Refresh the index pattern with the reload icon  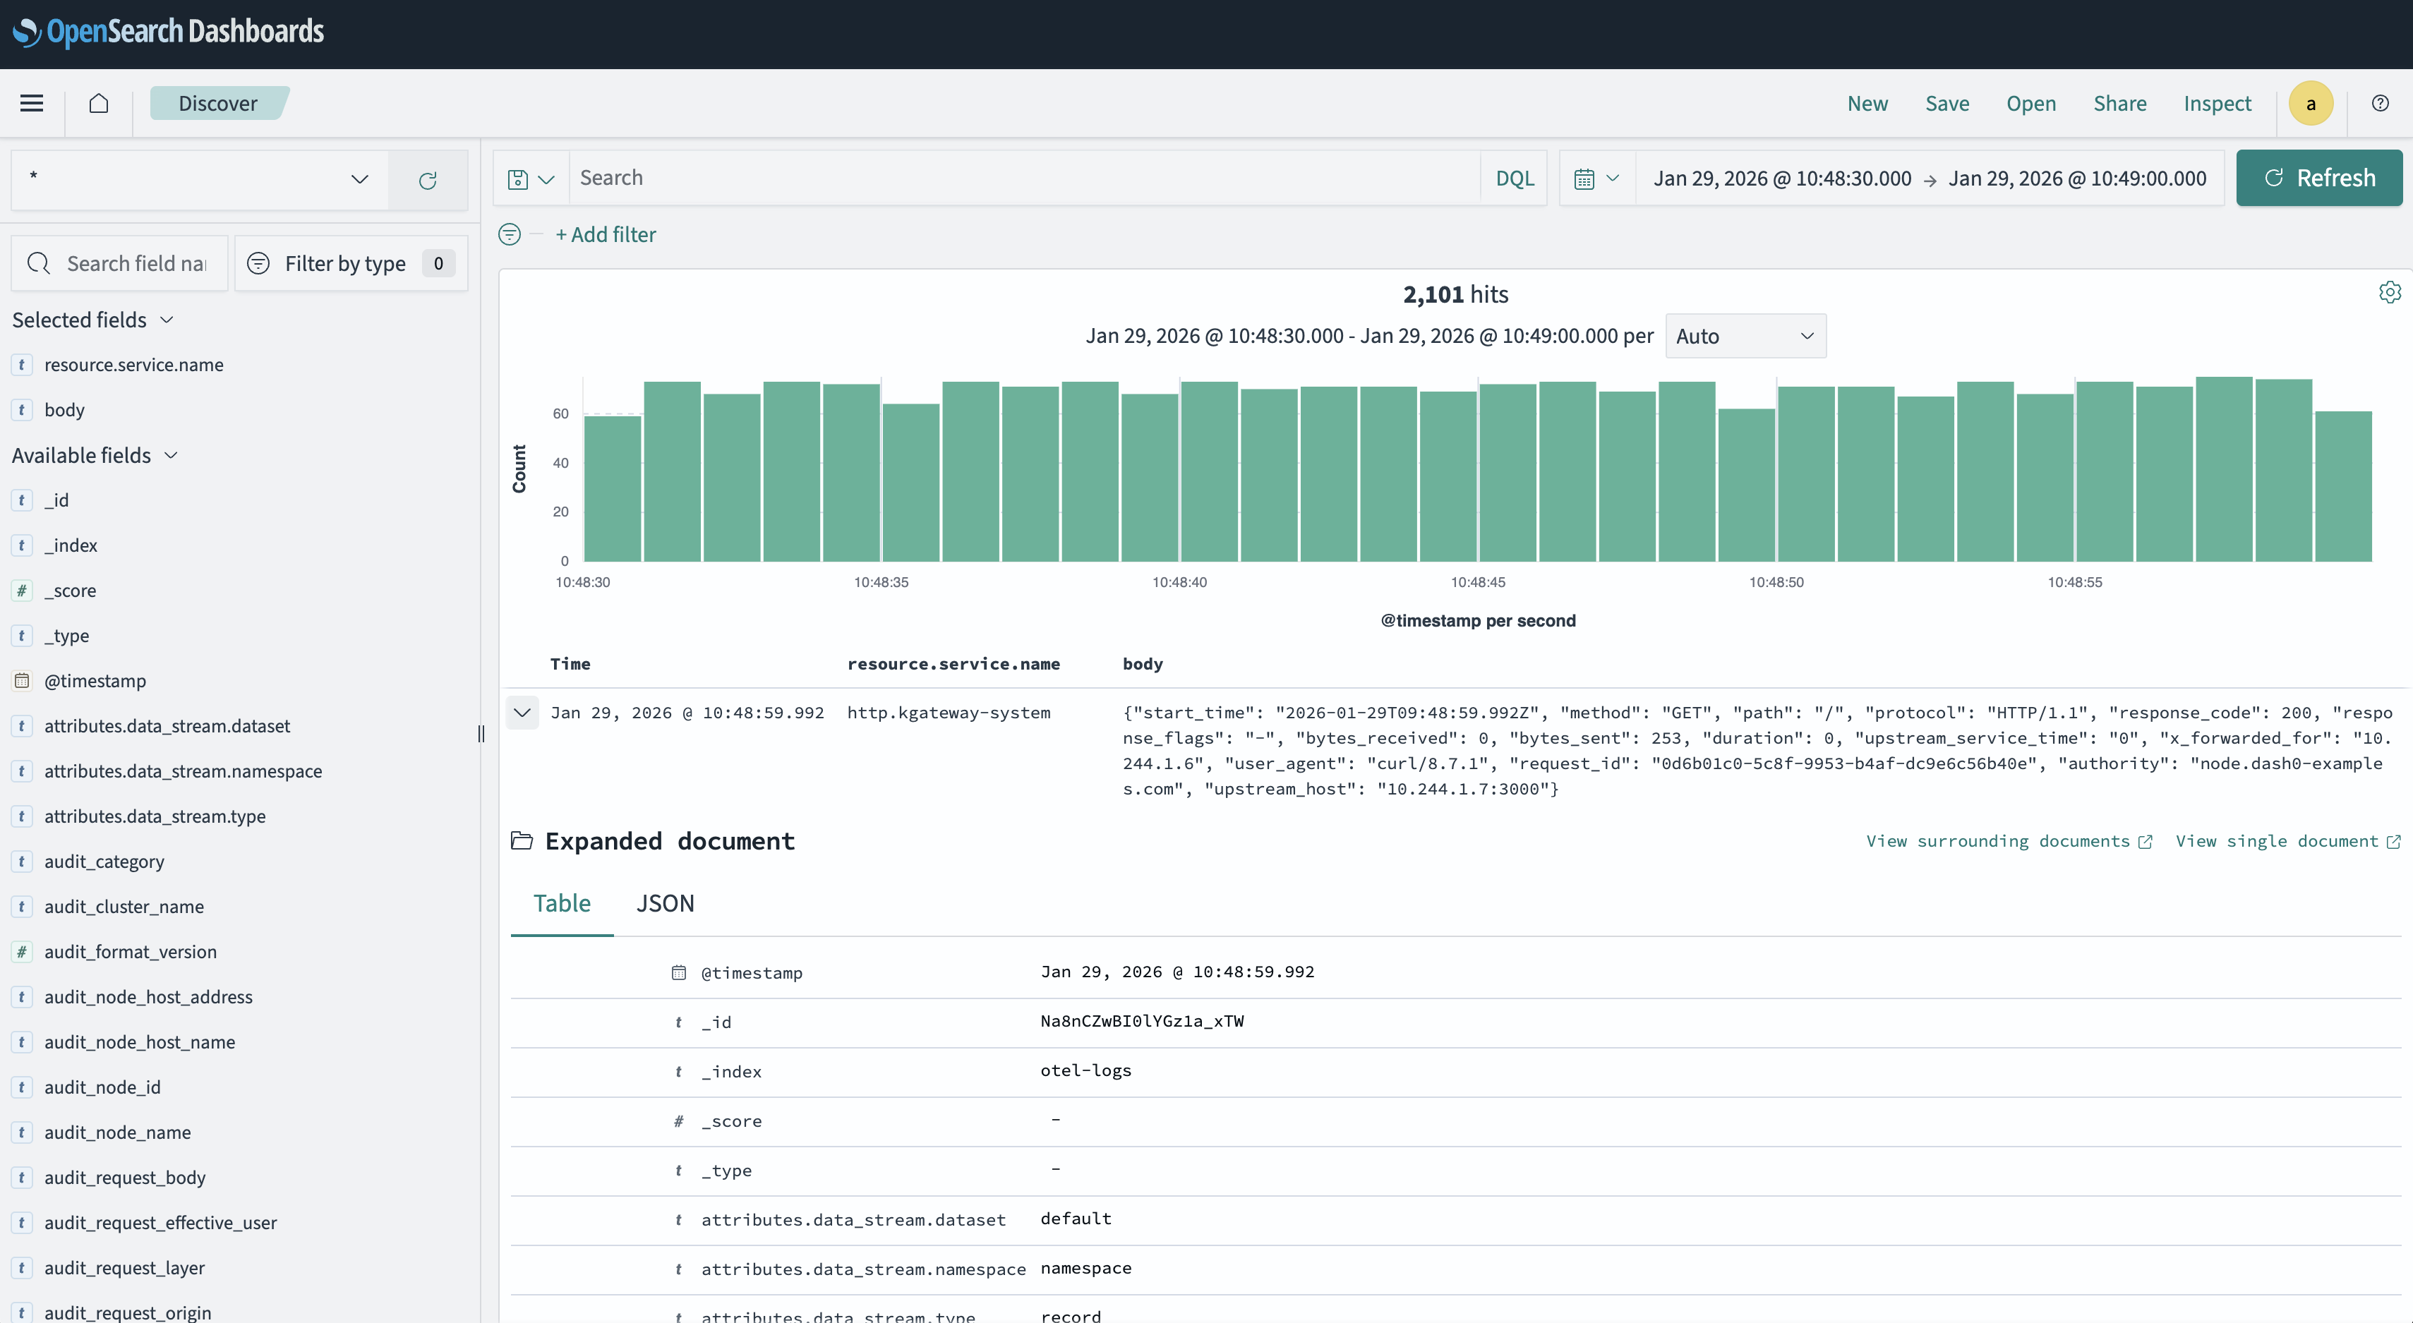click(x=428, y=180)
